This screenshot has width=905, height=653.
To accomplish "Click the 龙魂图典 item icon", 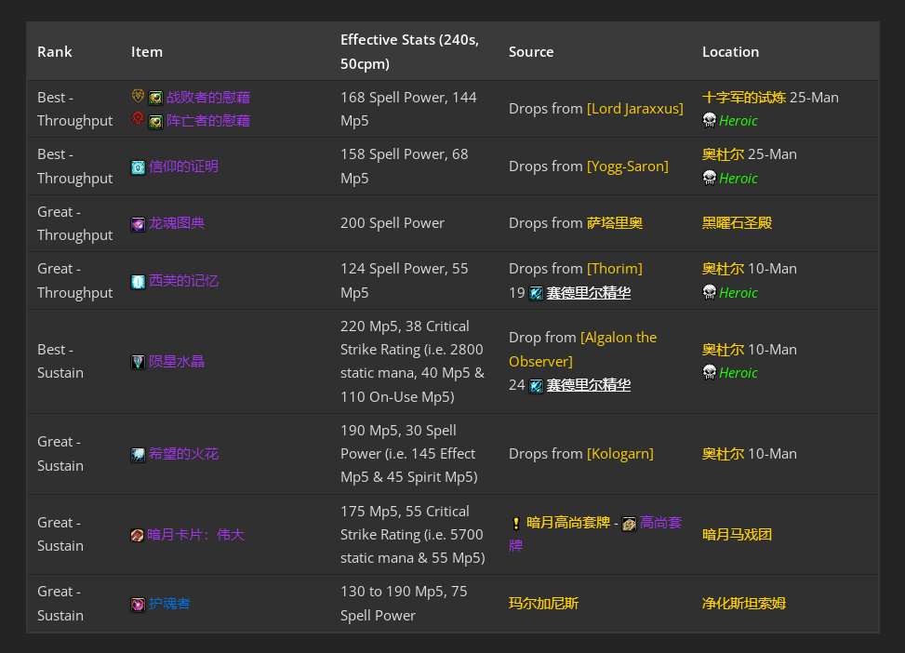I will [138, 224].
